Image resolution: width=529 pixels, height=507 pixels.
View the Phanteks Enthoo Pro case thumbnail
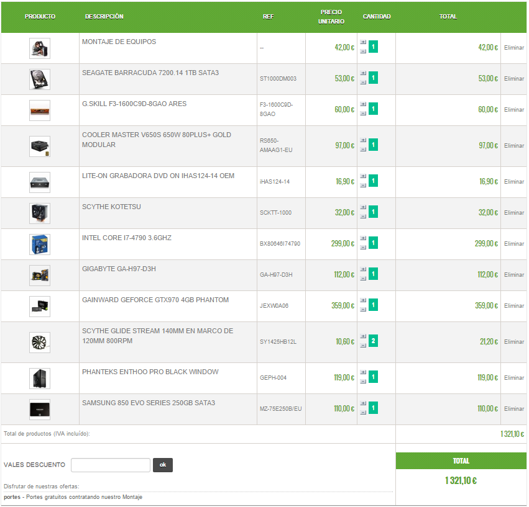point(40,379)
